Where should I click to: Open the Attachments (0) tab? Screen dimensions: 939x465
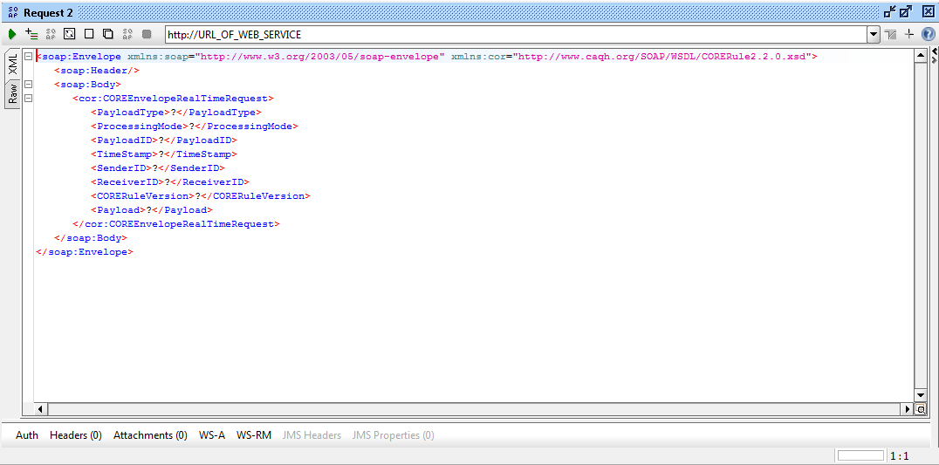(x=150, y=435)
